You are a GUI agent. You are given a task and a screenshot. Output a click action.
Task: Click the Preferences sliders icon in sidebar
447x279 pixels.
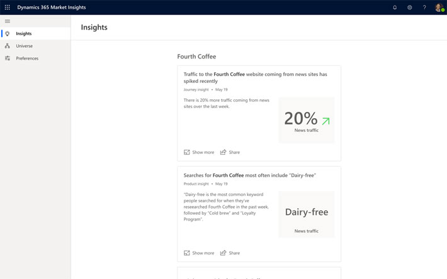point(8,58)
